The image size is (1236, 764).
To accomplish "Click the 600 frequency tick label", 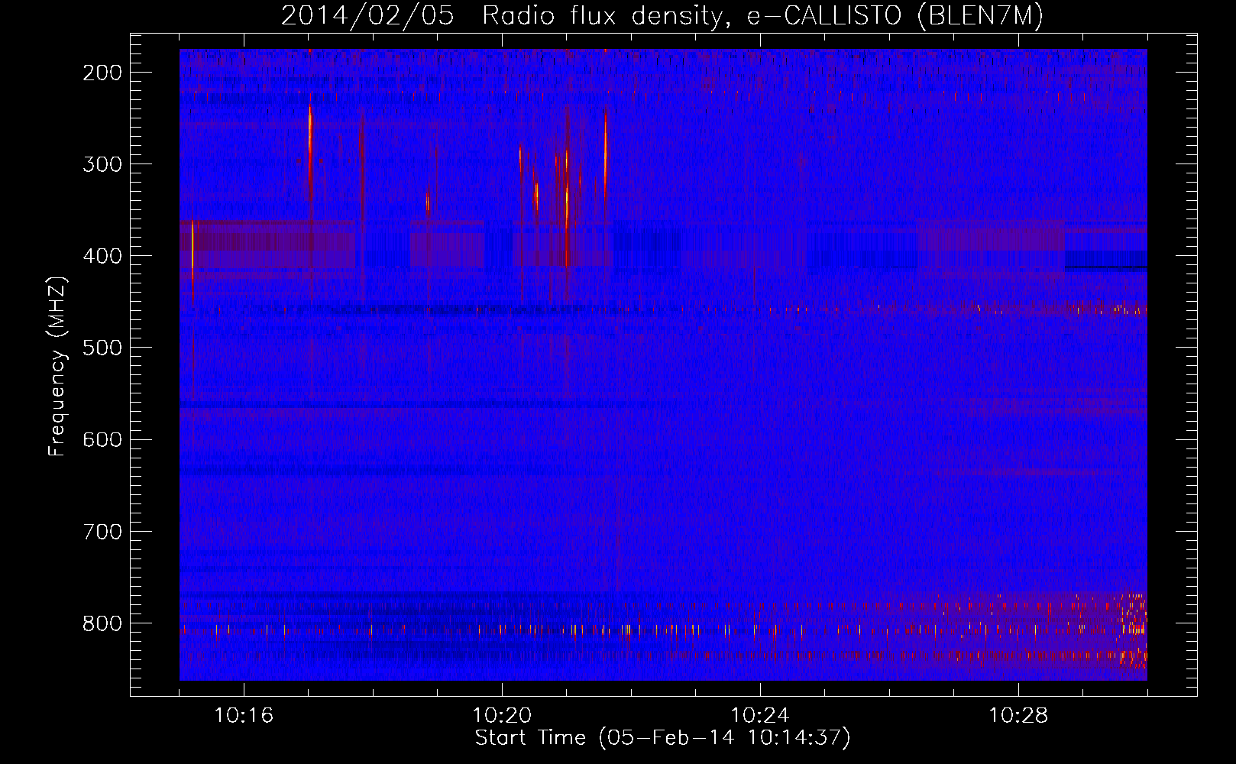I will click(x=102, y=439).
